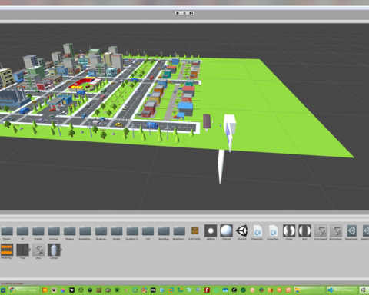Open the Prefabs folder in Project panel
The width and height of the screenshot is (369, 295).
pos(38,233)
